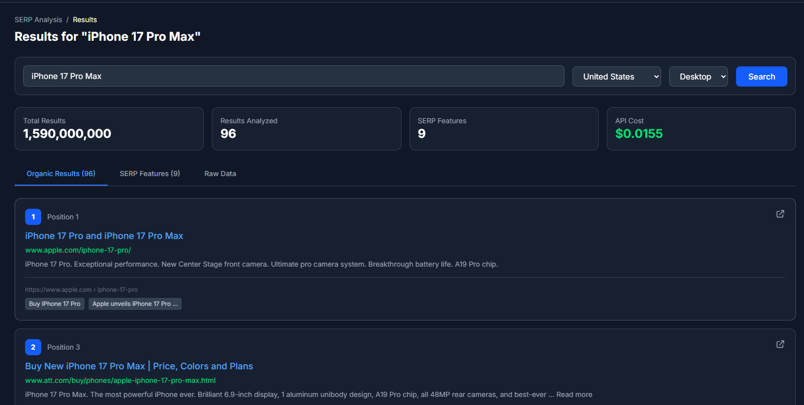Click the rank badge numbered 1

[x=33, y=217]
